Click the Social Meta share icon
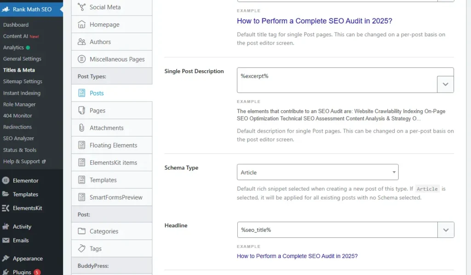The height and width of the screenshot is (275, 471). tap(82, 7)
